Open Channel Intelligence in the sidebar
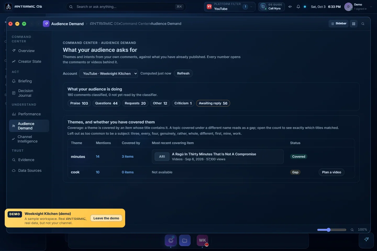Screen dimensions: 377x251 pyautogui.click(x=29, y=139)
